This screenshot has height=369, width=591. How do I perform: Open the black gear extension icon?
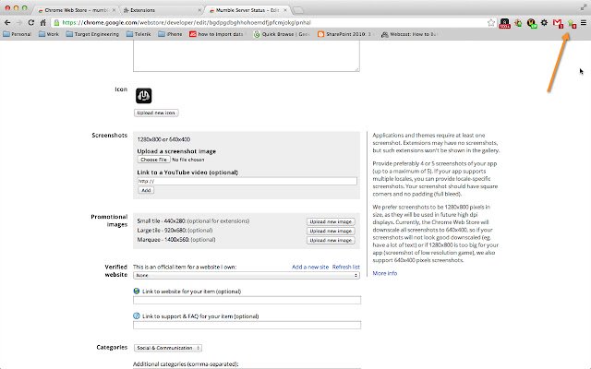coord(544,22)
